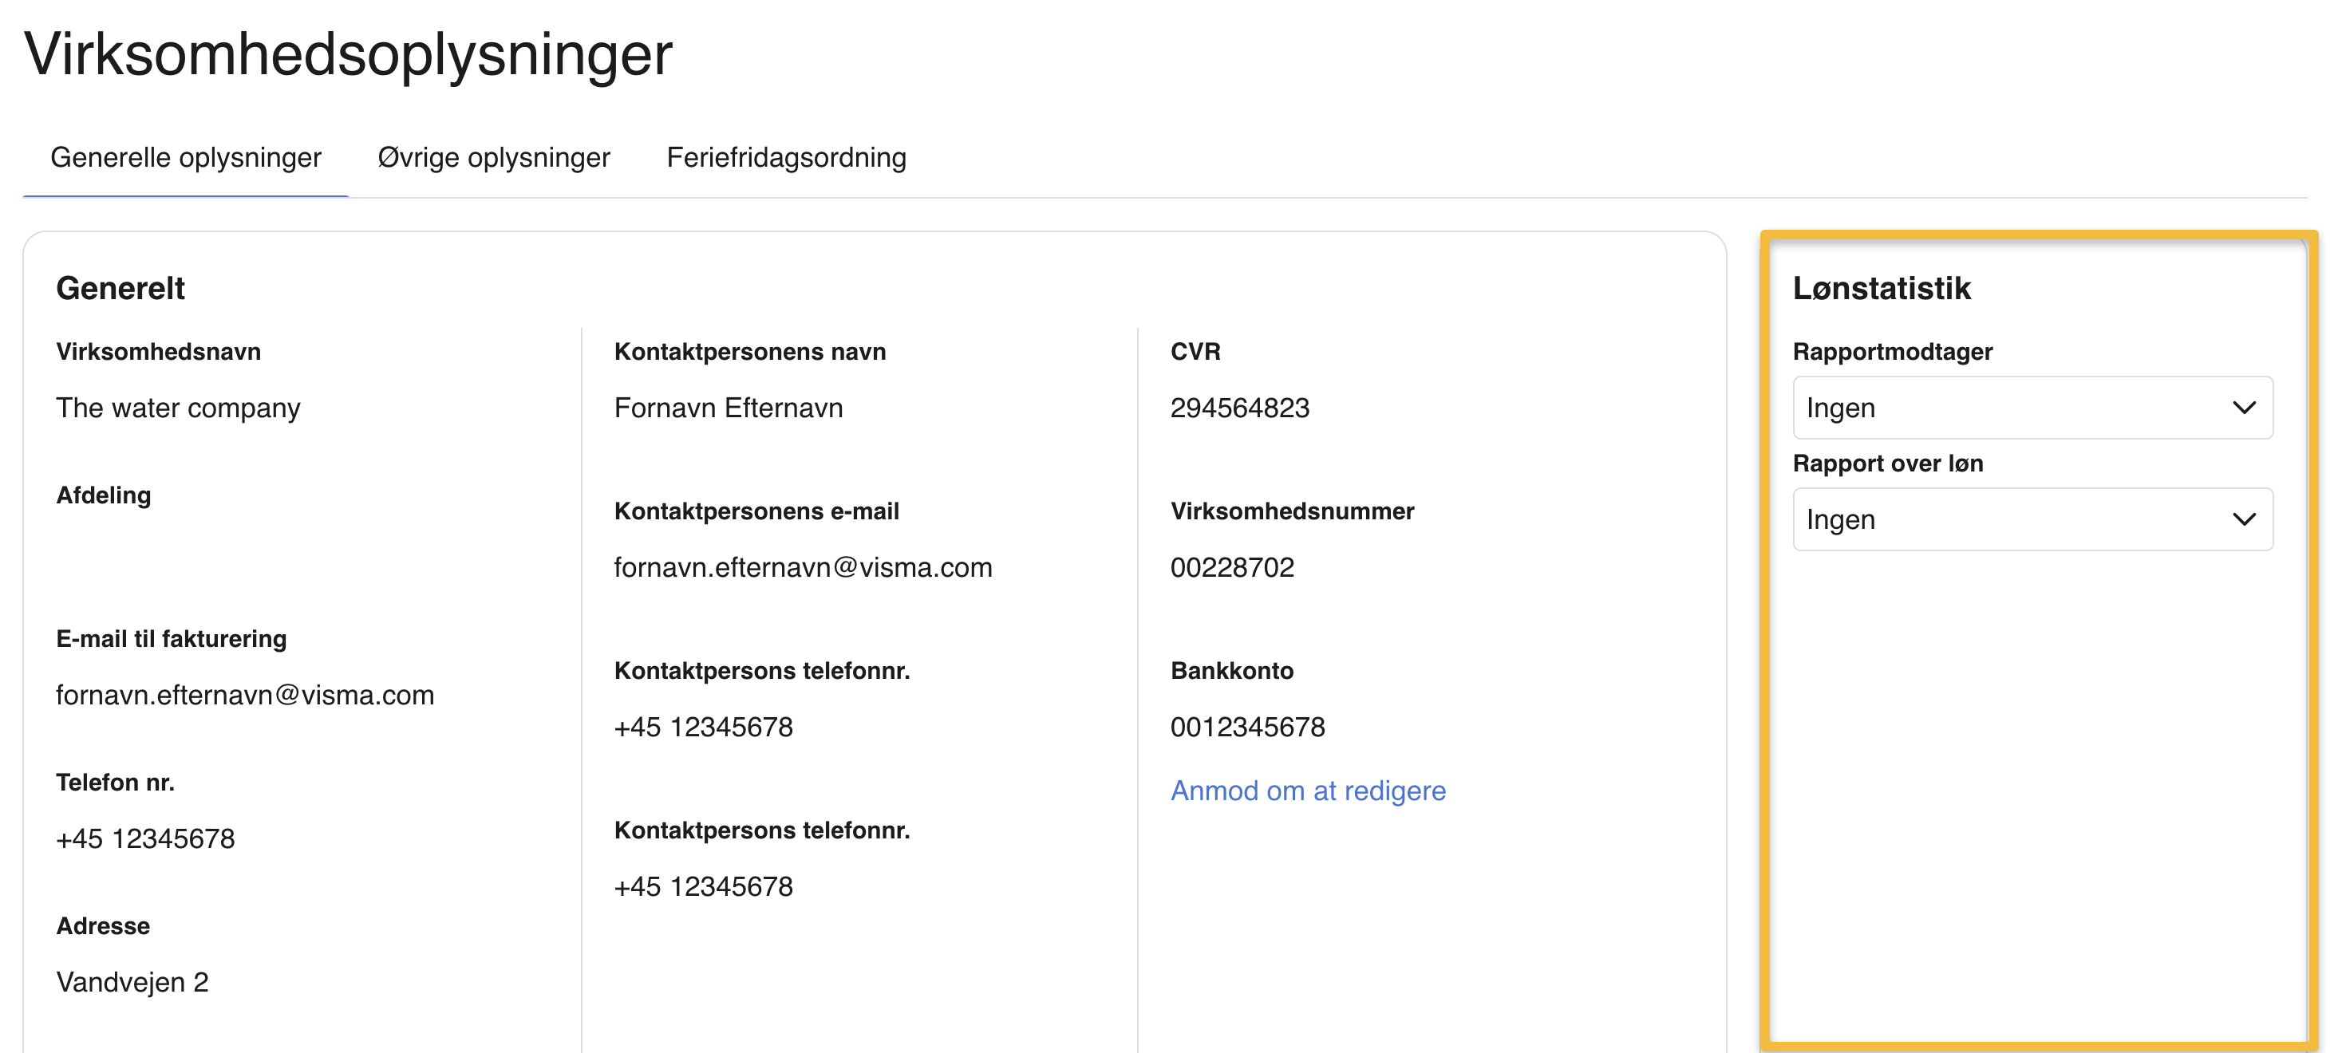The height and width of the screenshot is (1053, 2338).
Task: Open the Rapportmodtager dropdown
Action: [2032, 407]
